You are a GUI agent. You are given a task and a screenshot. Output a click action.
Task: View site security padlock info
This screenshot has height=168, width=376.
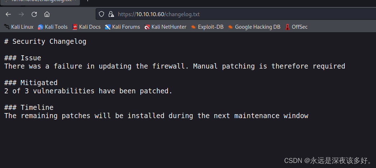click(x=111, y=14)
